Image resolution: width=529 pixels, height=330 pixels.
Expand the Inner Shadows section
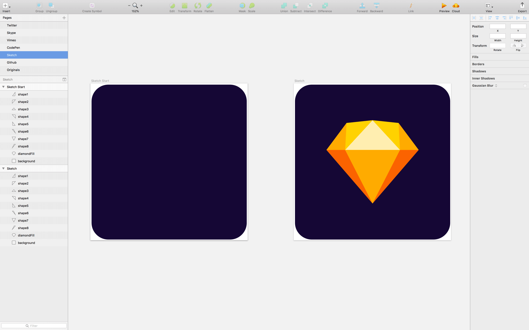(x=499, y=78)
